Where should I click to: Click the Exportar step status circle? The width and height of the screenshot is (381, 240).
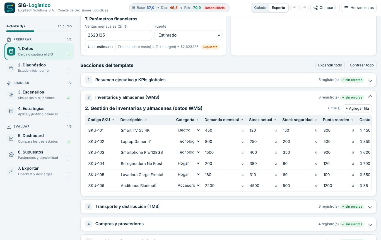(x=68, y=175)
